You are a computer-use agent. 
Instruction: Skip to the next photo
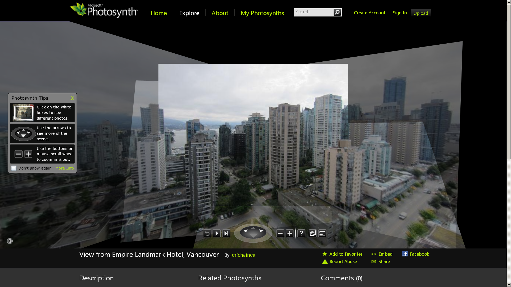pos(226,233)
